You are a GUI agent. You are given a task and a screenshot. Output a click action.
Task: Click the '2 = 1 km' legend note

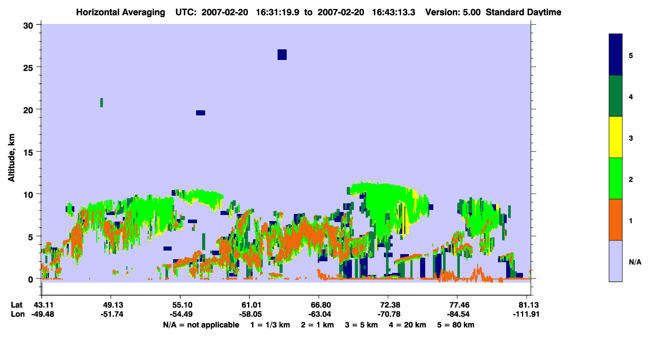(317, 325)
